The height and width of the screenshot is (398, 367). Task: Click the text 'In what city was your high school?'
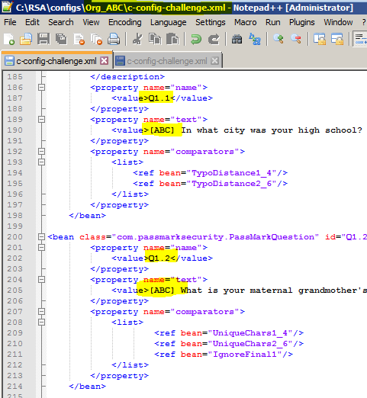tap(272, 130)
